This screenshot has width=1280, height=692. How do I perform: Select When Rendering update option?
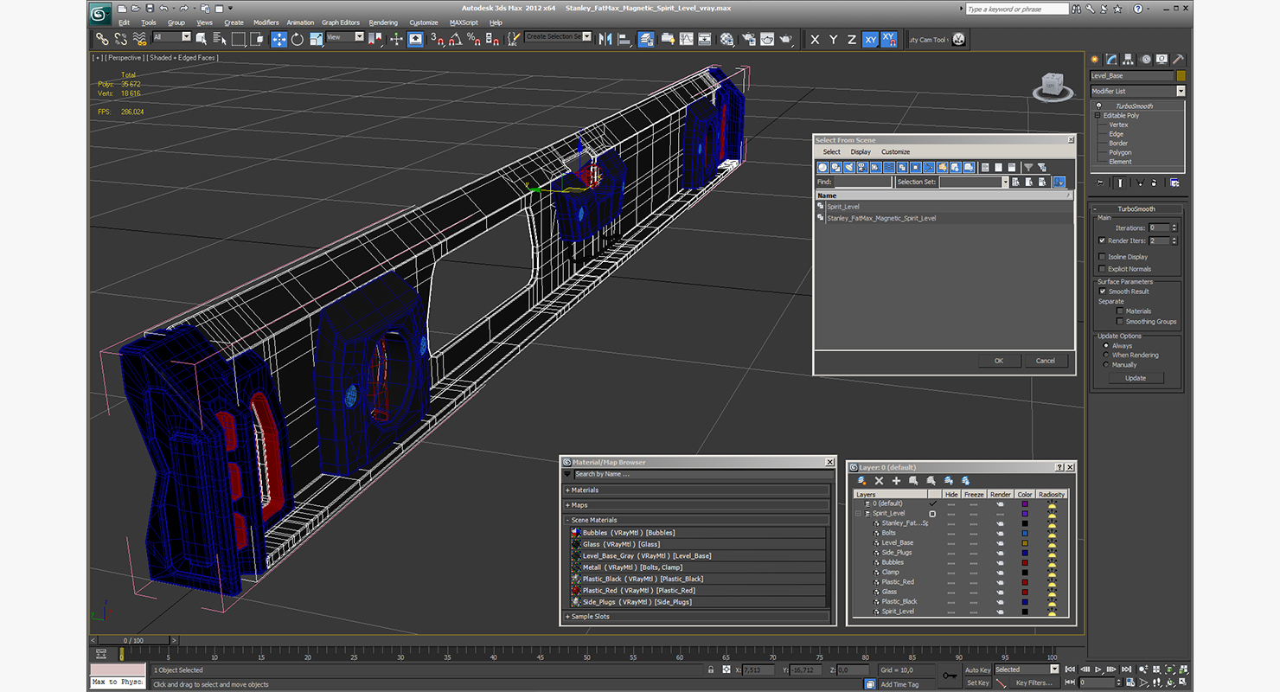[1105, 356]
